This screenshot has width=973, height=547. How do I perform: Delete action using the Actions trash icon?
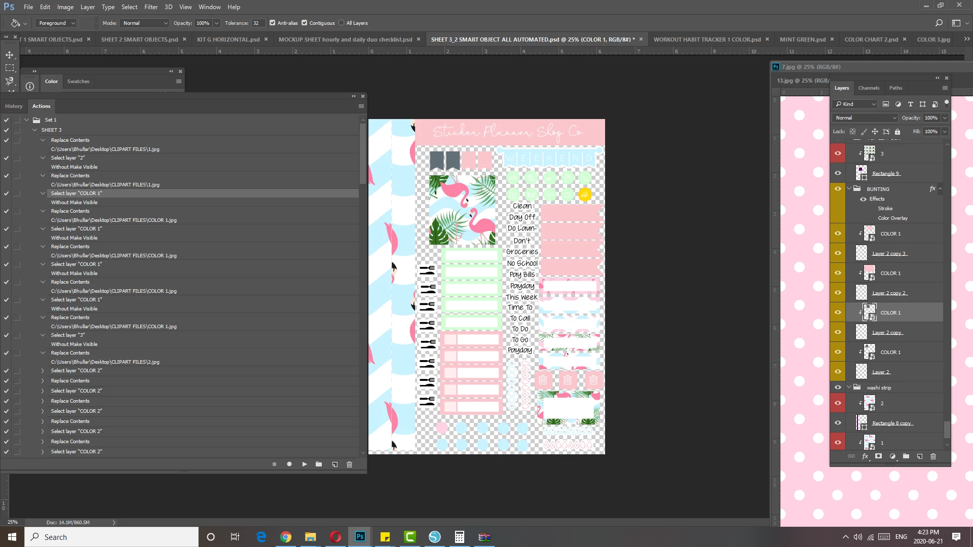pyautogui.click(x=349, y=464)
